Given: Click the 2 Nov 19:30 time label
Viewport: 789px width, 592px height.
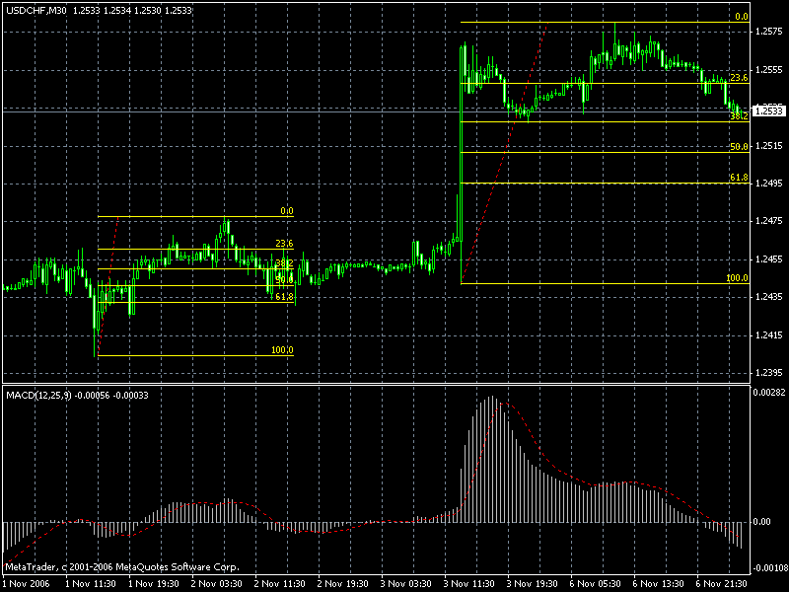Looking at the screenshot, I should click(x=343, y=584).
